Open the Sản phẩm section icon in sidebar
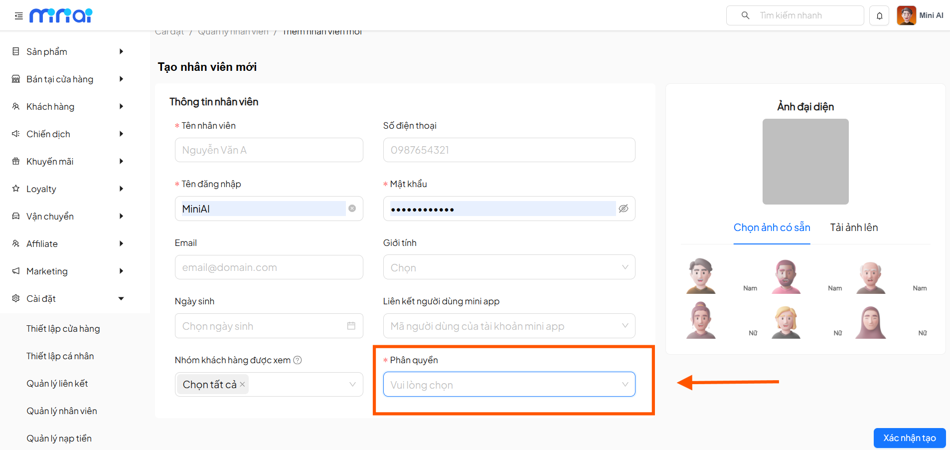950x450 pixels. pyautogui.click(x=15, y=51)
